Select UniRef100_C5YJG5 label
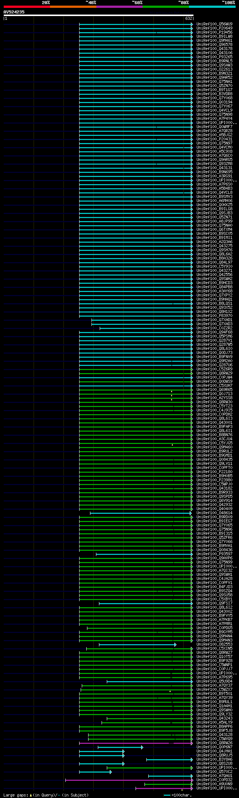Image resolution: width=239 pixels, height=798 pixels. click(x=214, y=443)
